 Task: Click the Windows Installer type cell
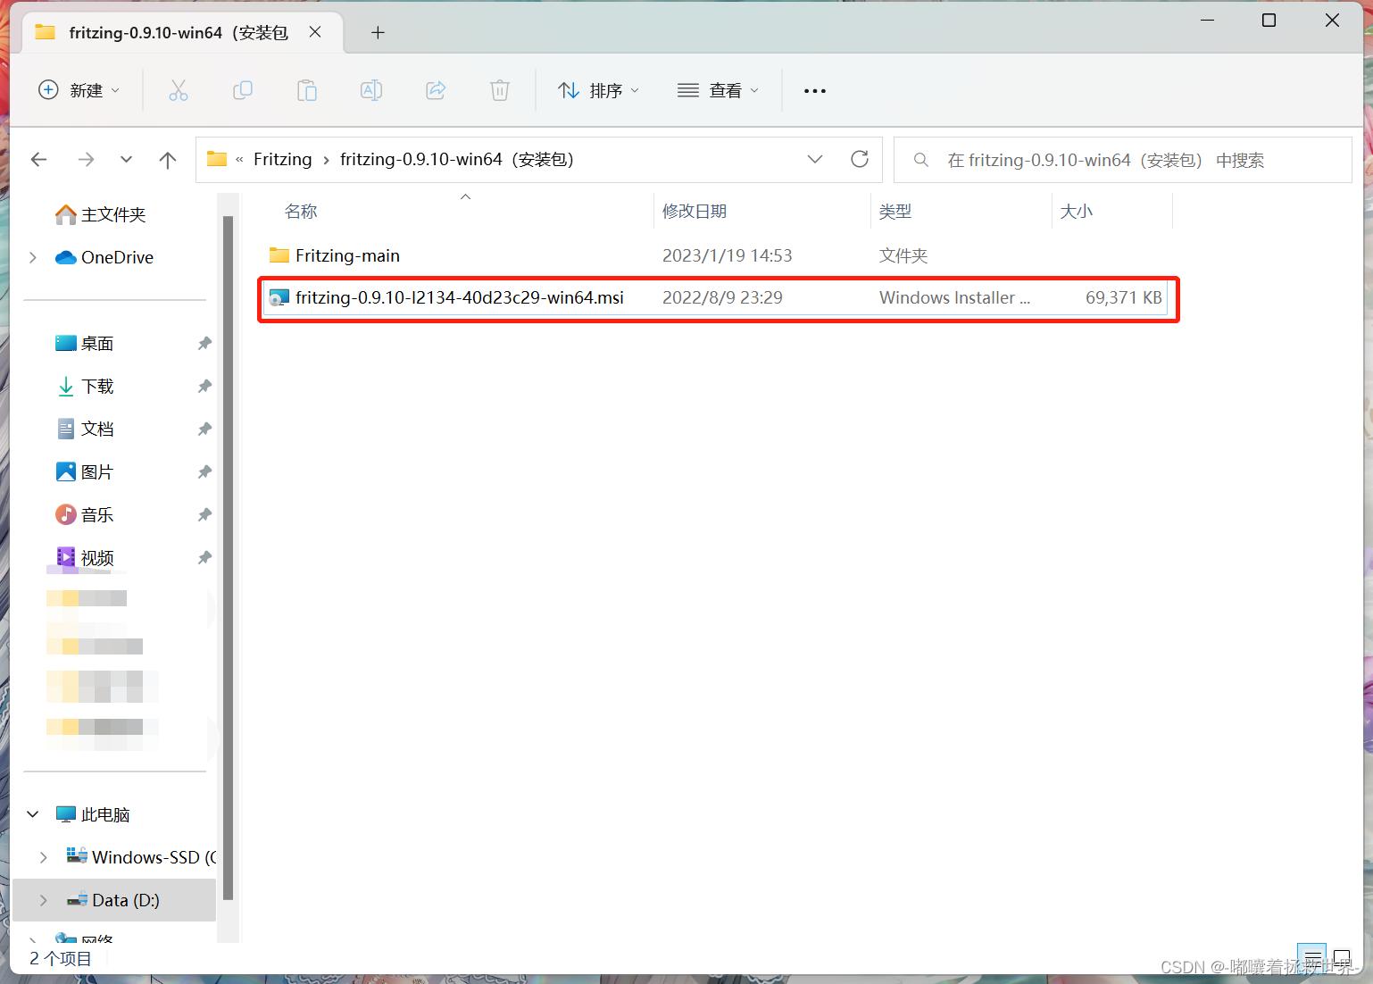pyautogui.click(x=954, y=297)
